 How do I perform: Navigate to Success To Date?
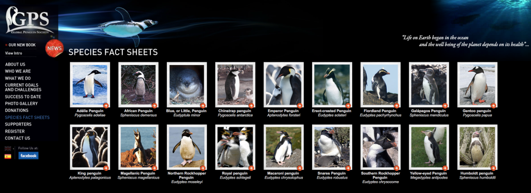click(x=23, y=96)
